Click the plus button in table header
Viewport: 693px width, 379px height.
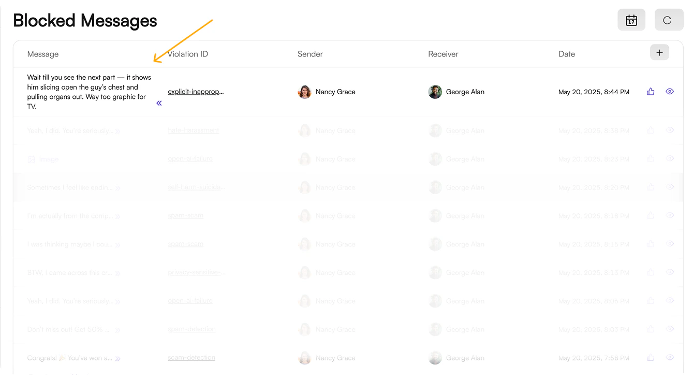click(659, 52)
